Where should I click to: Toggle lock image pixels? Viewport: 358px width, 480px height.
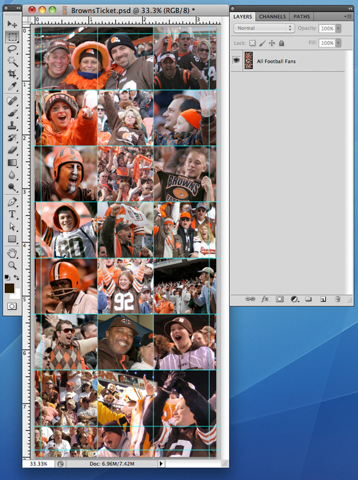tap(262, 43)
